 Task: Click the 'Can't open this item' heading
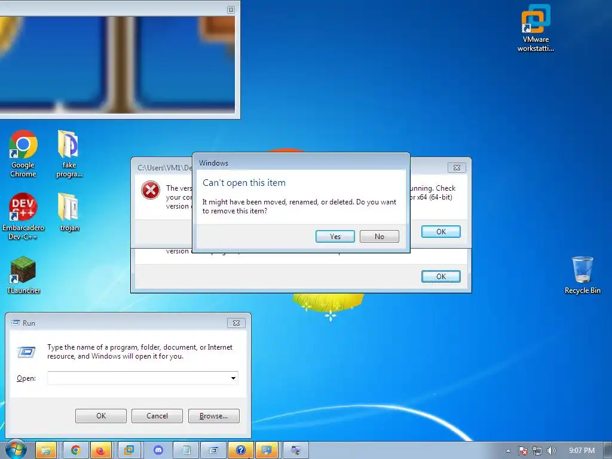pyautogui.click(x=244, y=183)
